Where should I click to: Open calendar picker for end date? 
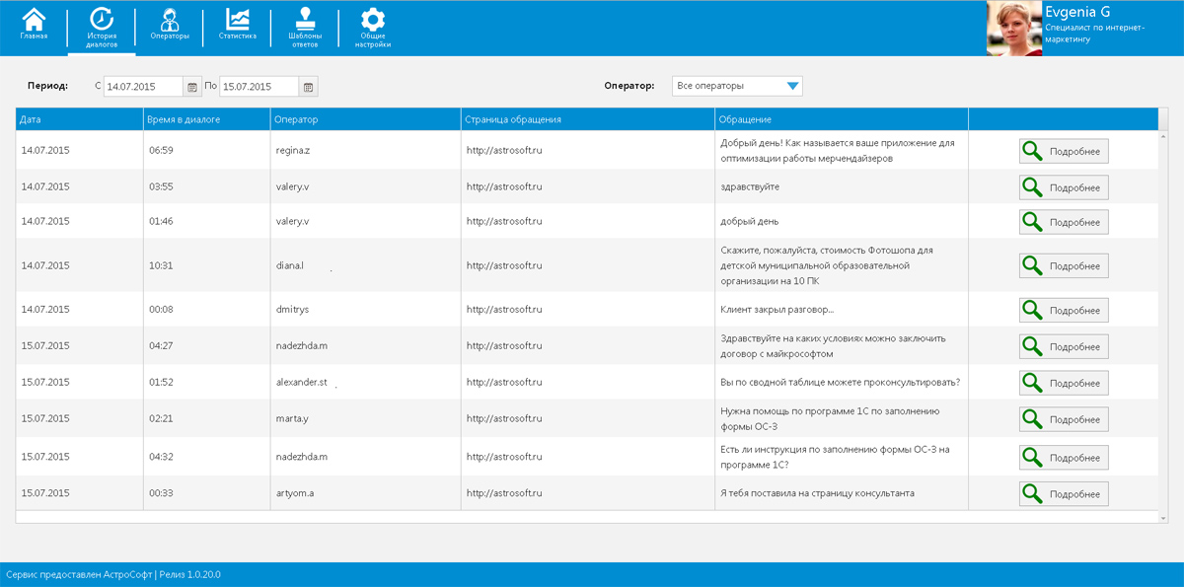[x=309, y=87]
